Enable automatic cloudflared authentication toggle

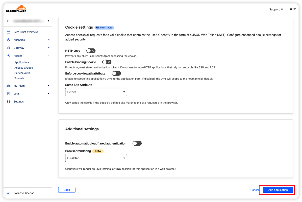tap(137, 143)
